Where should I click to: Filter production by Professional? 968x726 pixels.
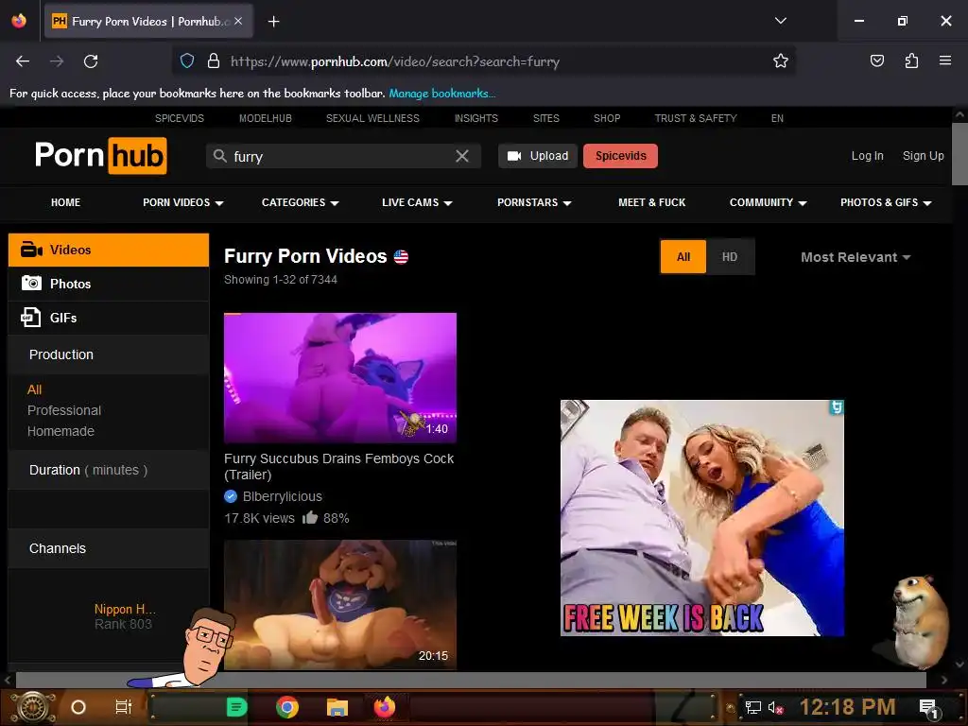(x=64, y=410)
